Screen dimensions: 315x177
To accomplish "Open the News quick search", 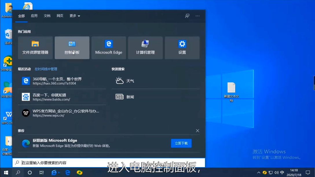I will [130, 97].
